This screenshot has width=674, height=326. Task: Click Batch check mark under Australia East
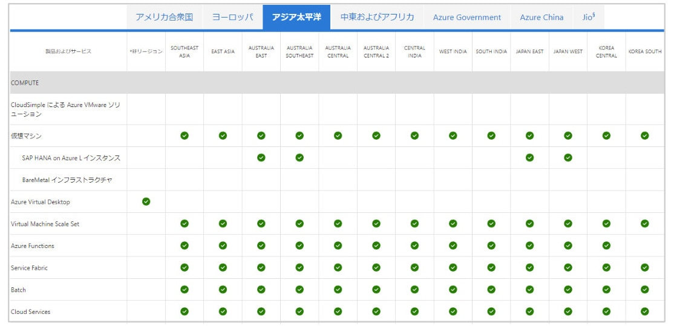tap(261, 290)
